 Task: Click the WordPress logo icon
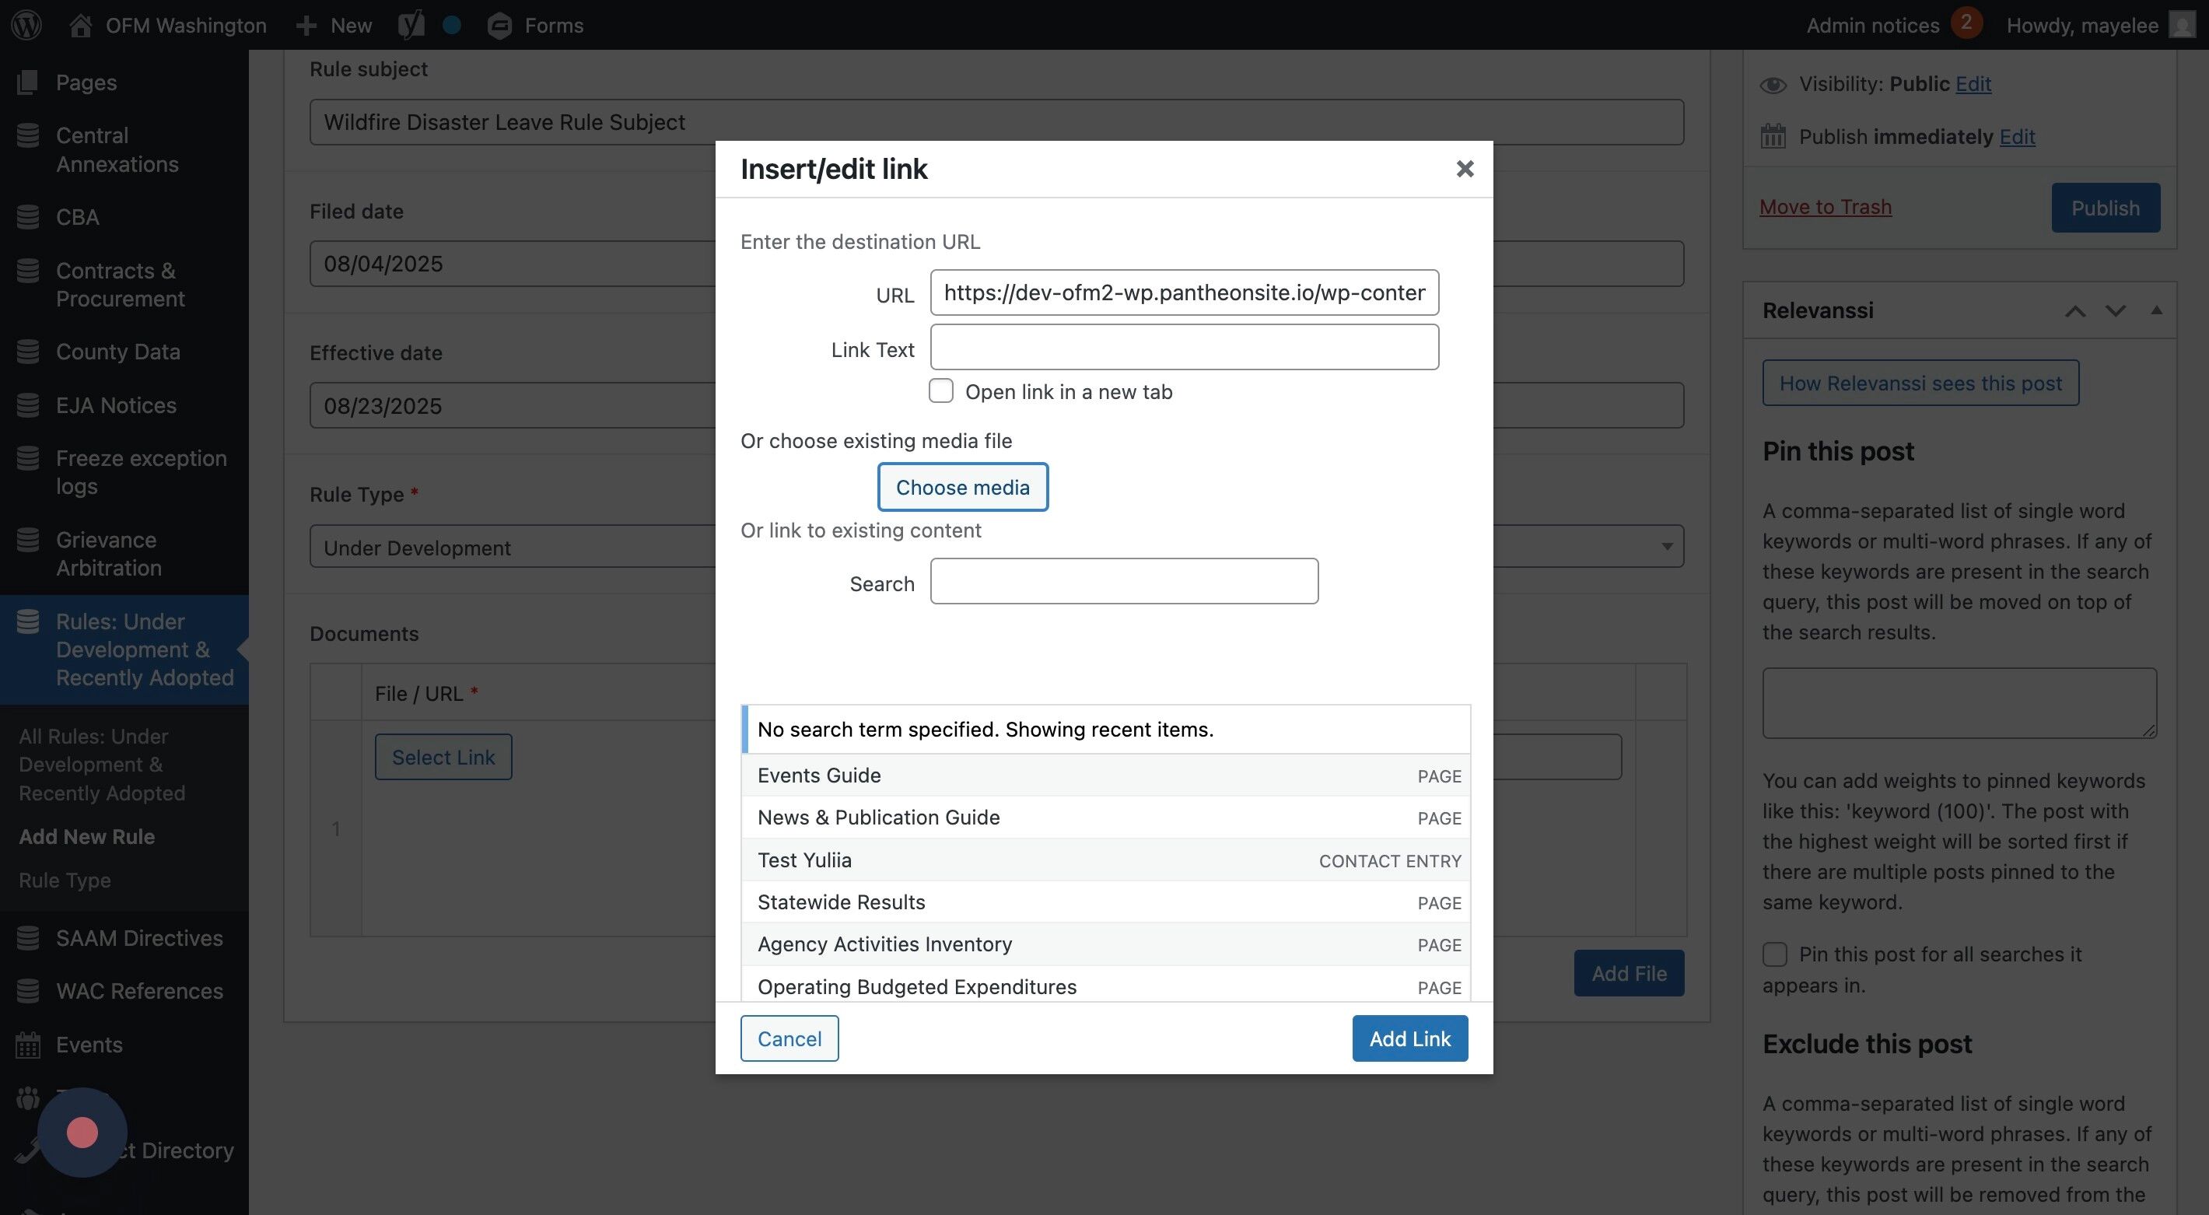tap(26, 25)
